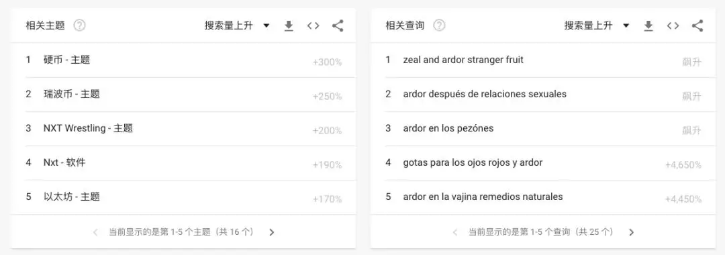This screenshot has height=255, width=725.
Task: Open embed code for 相关主题 panel
Action: (x=313, y=26)
